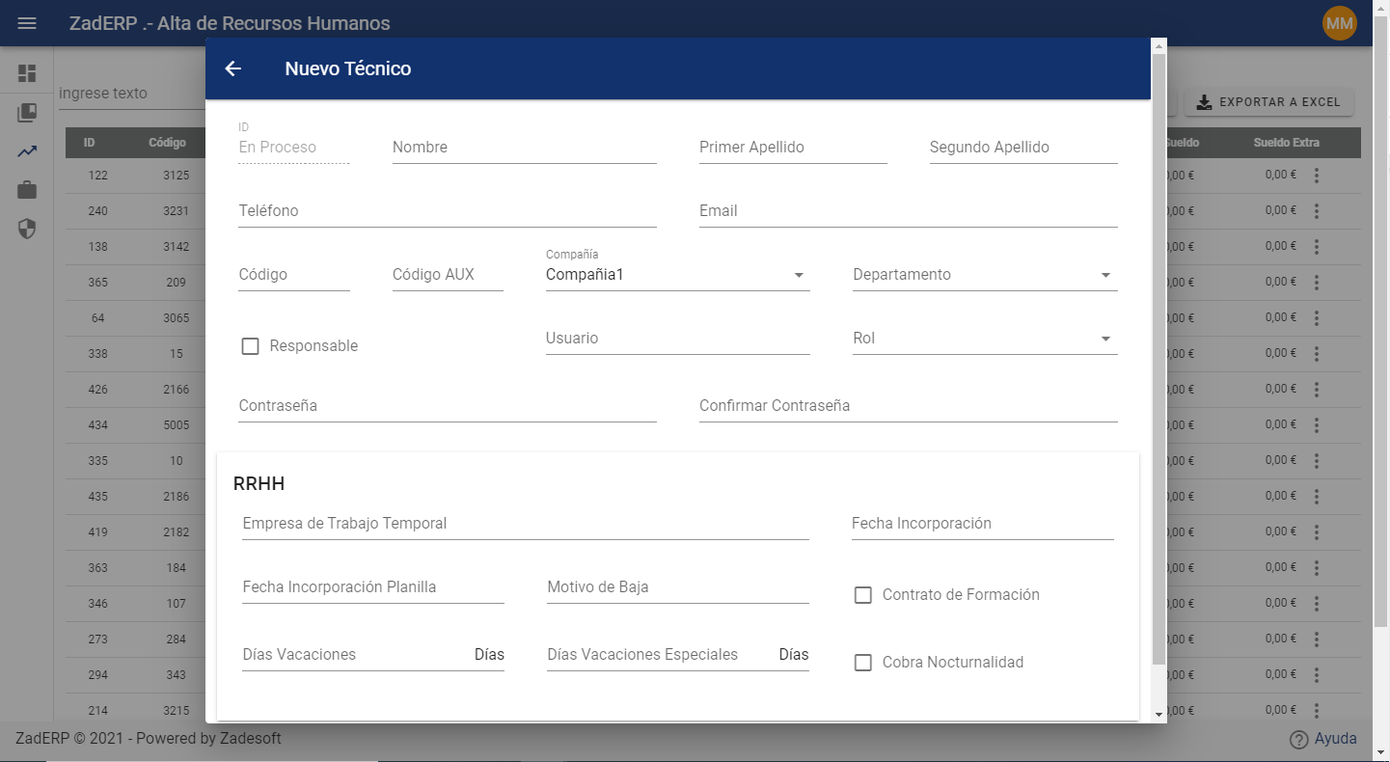Open row options for ID 273
Screen dimensions: 1390x762
coord(1317,640)
